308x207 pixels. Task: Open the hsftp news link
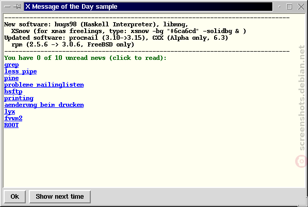(13, 91)
